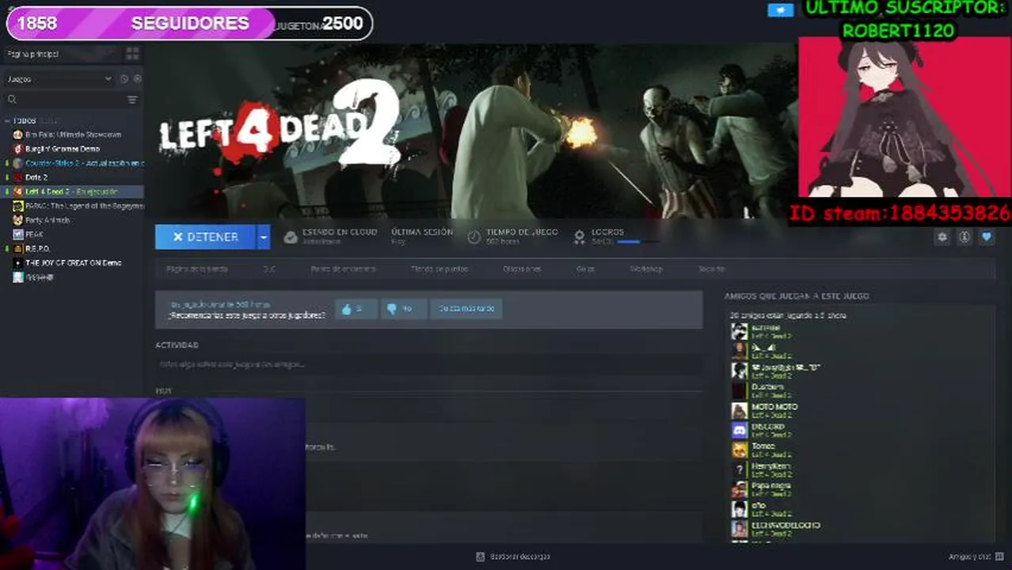Open the Tienda de puntos tab
1012x570 pixels.
439,269
